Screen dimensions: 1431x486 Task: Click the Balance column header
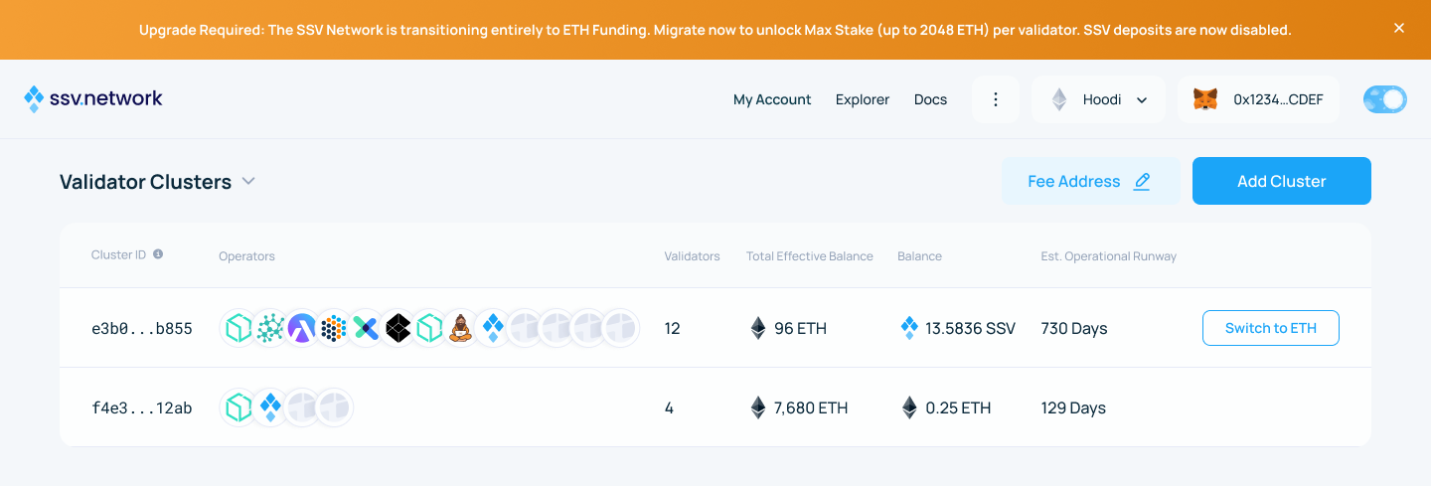click(x=919, y=256)
